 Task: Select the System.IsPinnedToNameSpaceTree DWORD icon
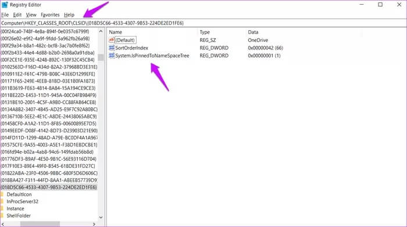click(112, 56)
